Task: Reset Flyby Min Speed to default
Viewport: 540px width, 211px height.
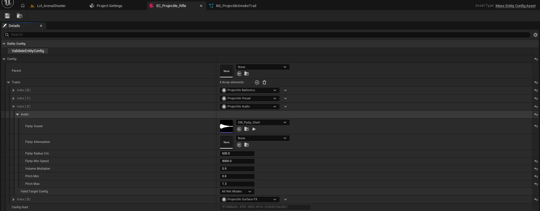Action: pyautogui.click(x=536, y=161)
